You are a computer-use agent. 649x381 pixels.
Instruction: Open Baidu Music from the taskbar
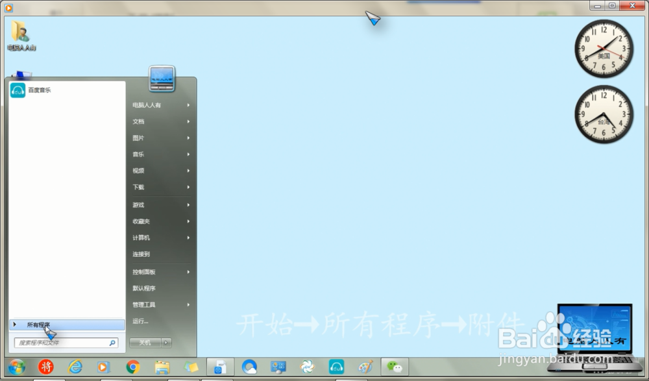click(336, 367)
